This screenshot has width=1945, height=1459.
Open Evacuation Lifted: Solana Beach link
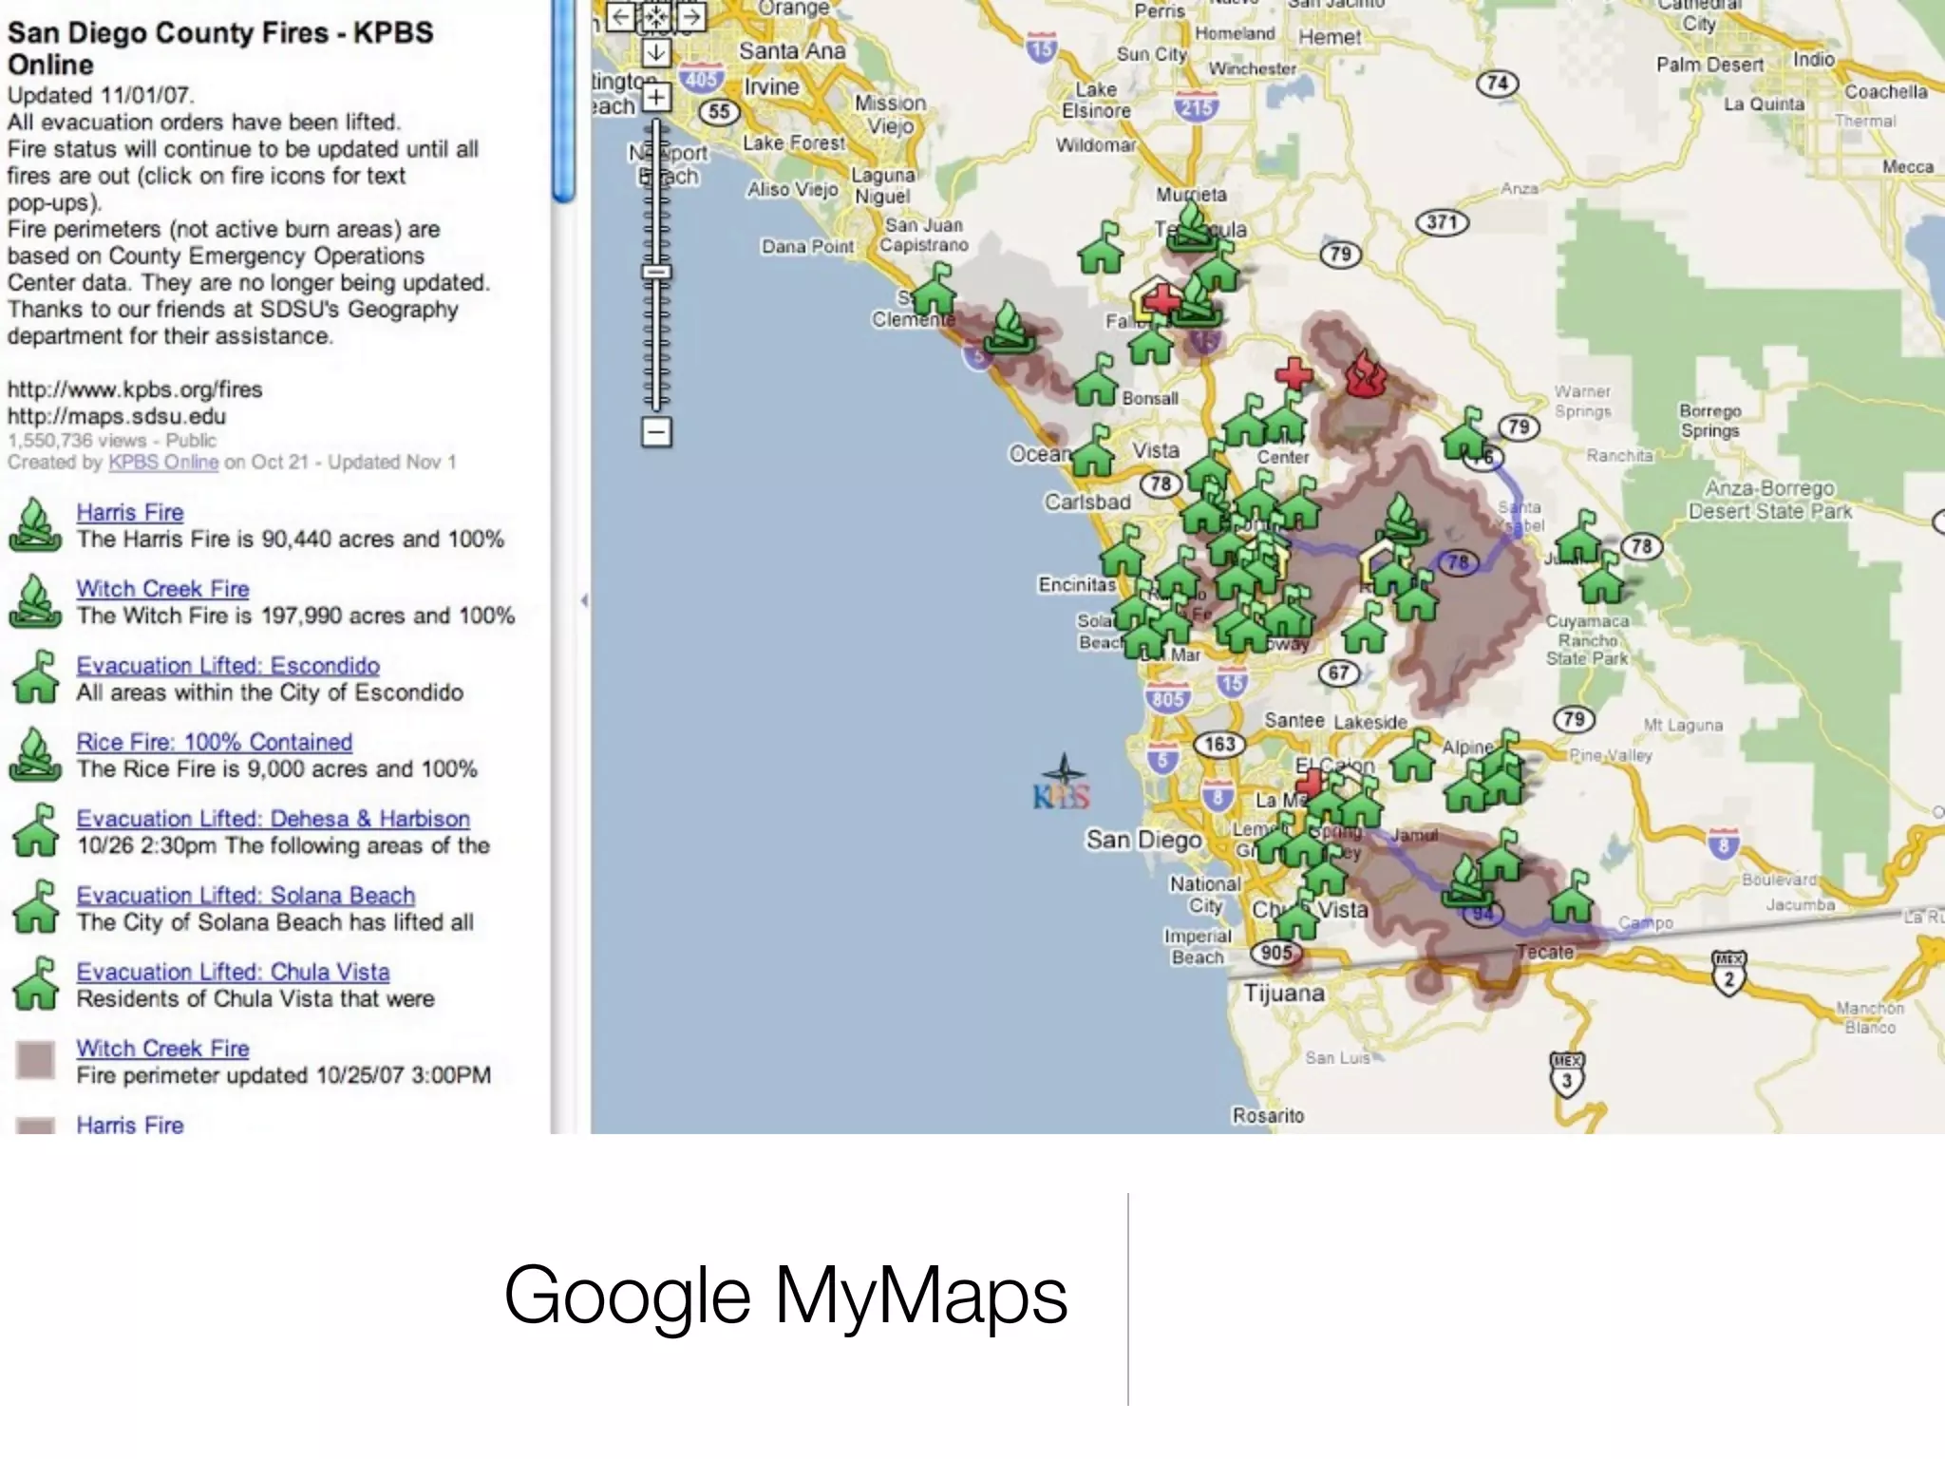click(x=246, y=896)
